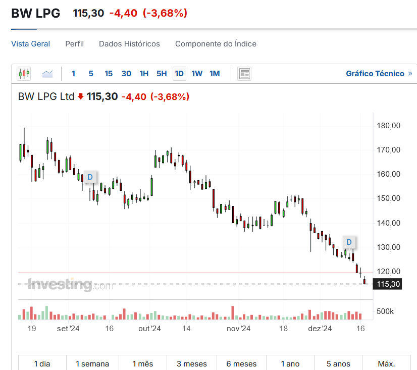Open the Perfil tab
Image resolution: width=417 pixels, height=370 pixels.
click(x=75, y=43)
